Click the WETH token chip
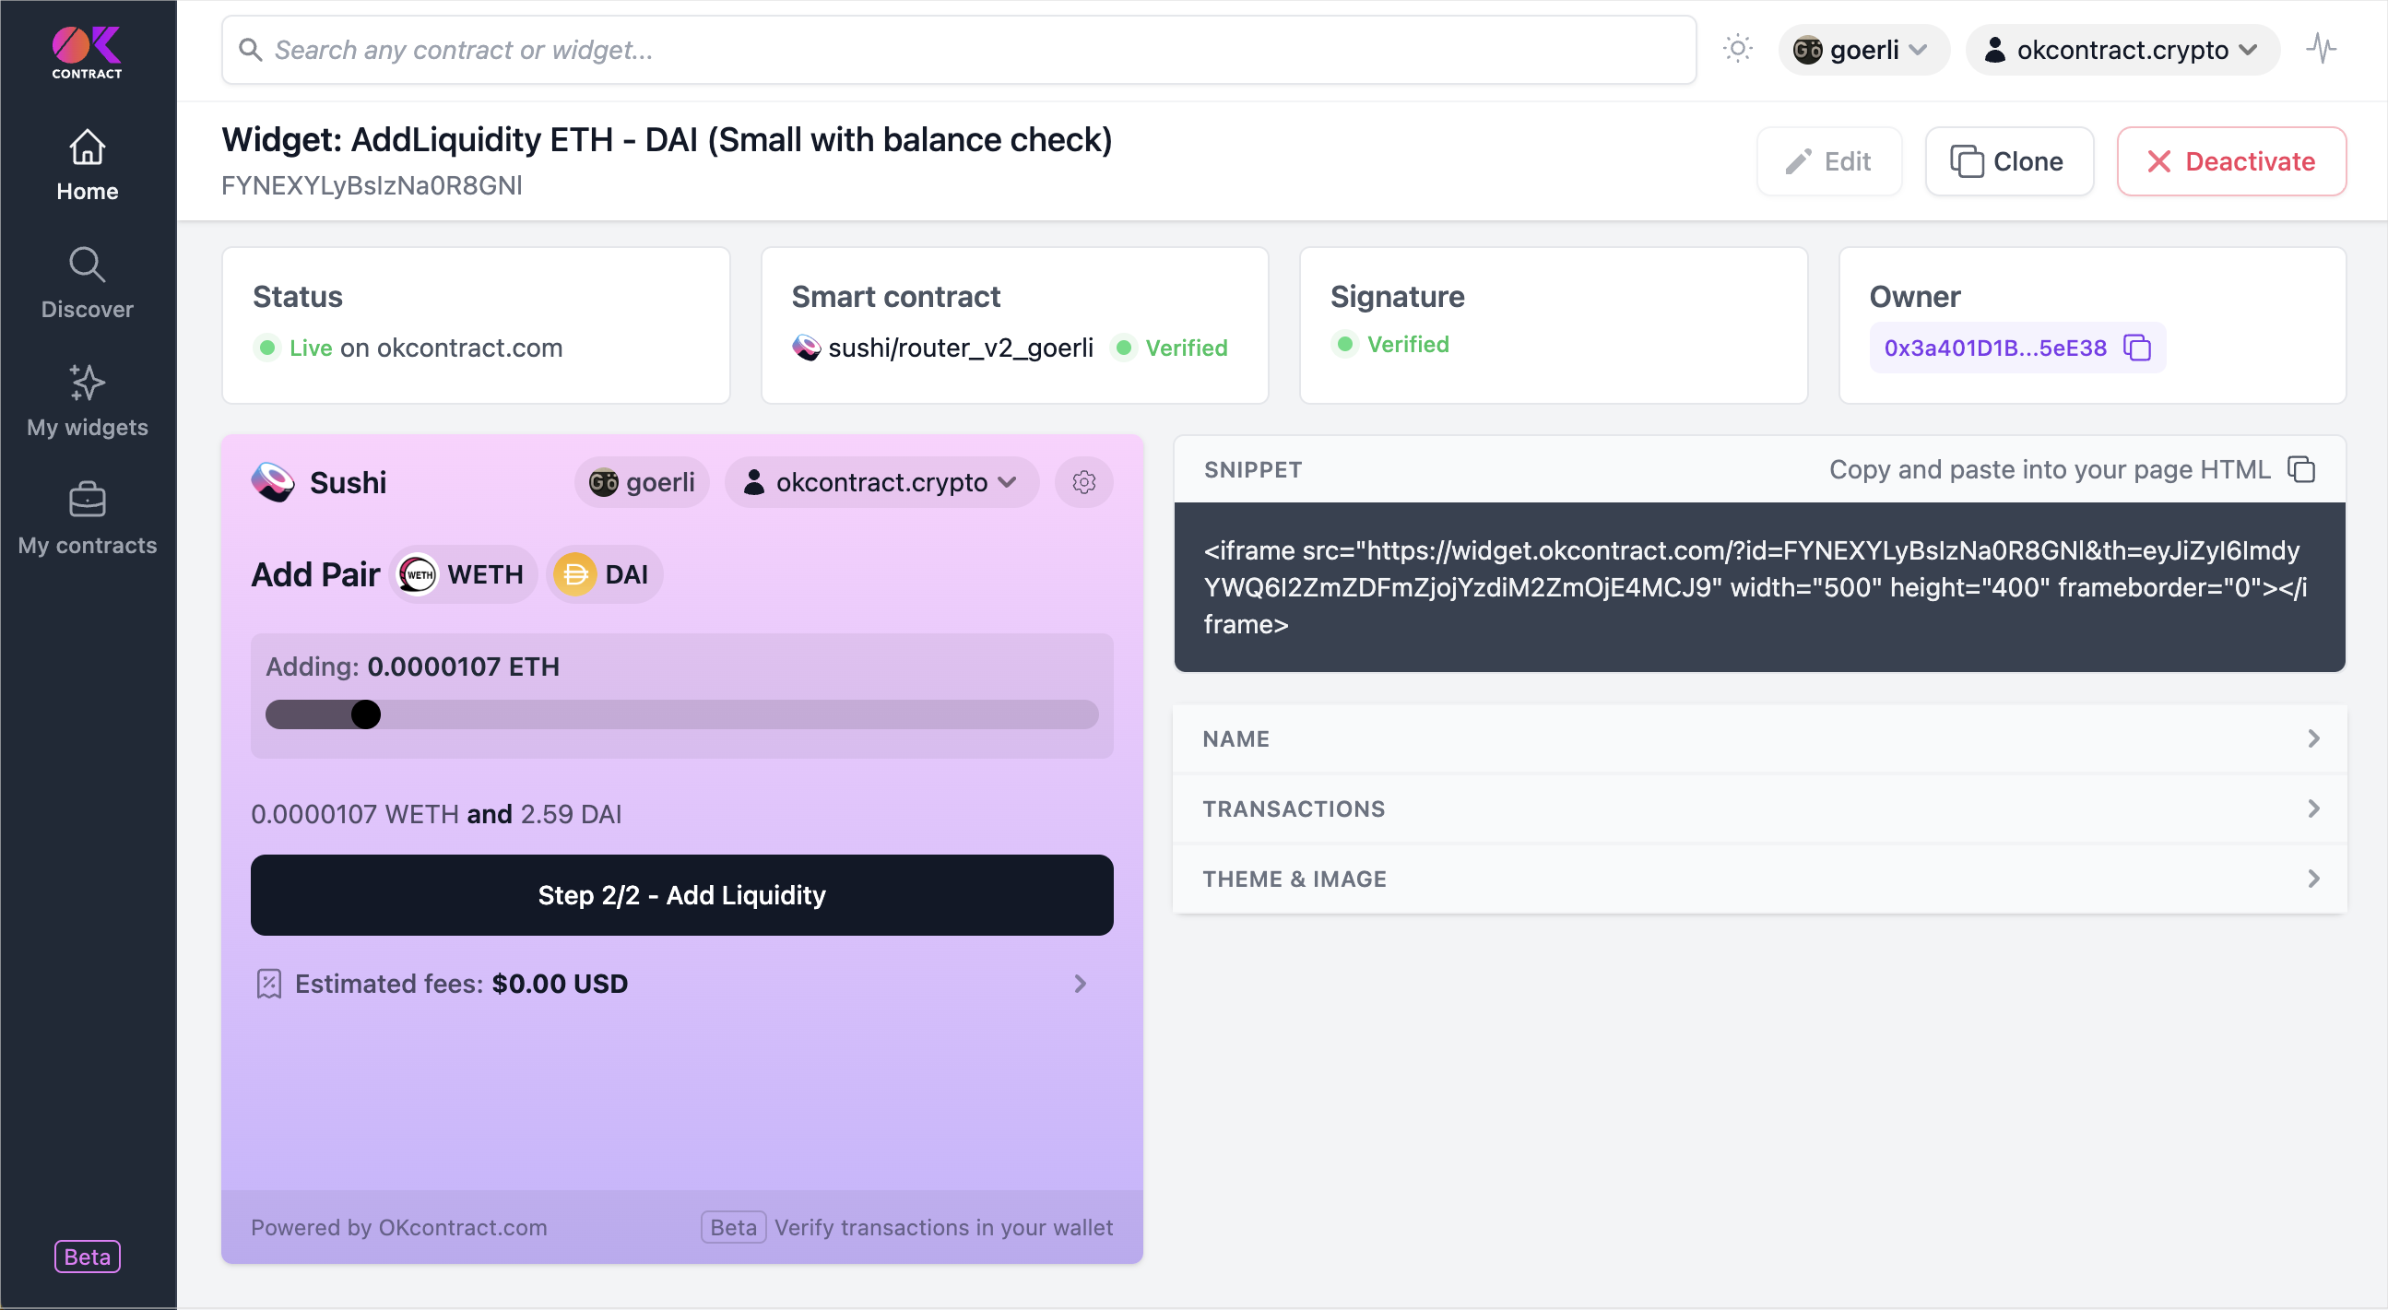 464,575
